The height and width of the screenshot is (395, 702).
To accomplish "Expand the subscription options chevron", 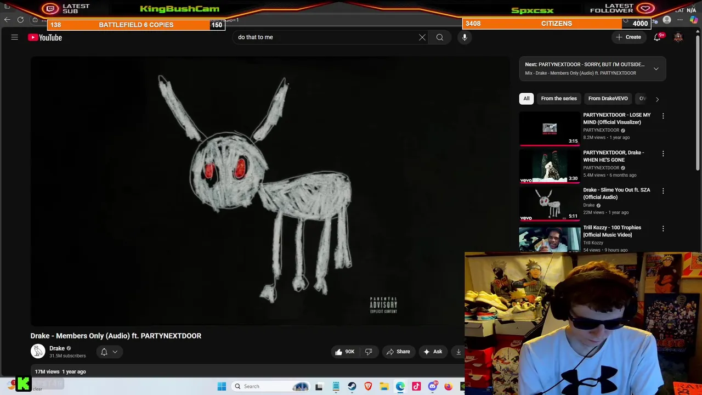I will 115,352.
